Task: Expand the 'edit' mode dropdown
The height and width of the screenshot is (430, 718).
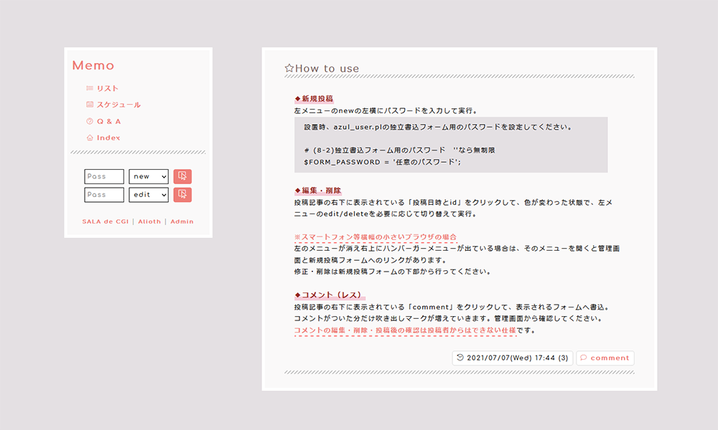Action: (149, 195)
